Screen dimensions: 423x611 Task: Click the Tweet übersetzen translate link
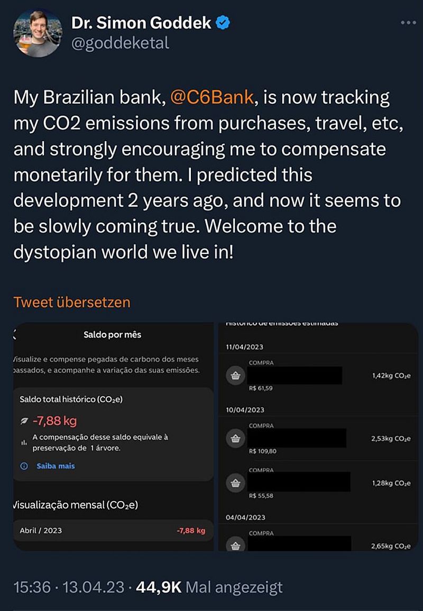click(71, 302)
